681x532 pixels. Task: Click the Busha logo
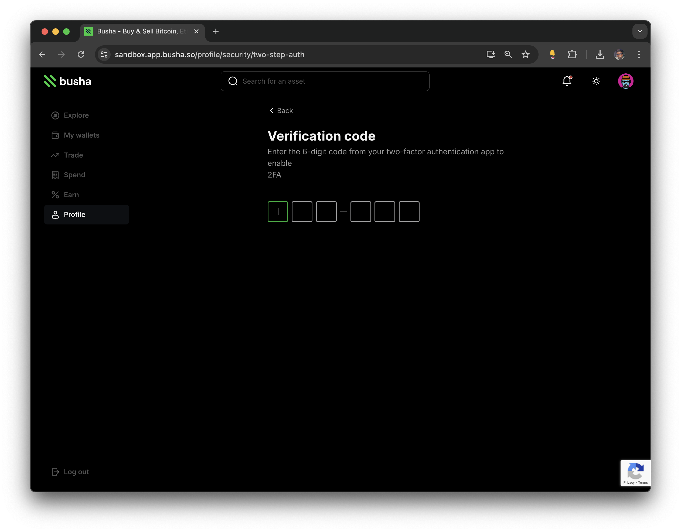(x=67, y=81)
